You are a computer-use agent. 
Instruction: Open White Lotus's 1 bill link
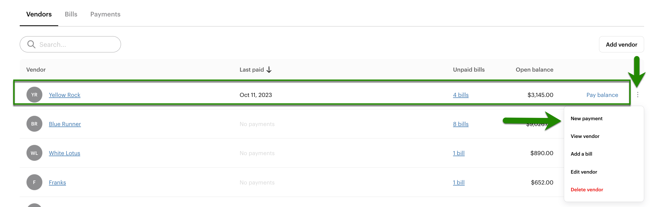point(458,153)
